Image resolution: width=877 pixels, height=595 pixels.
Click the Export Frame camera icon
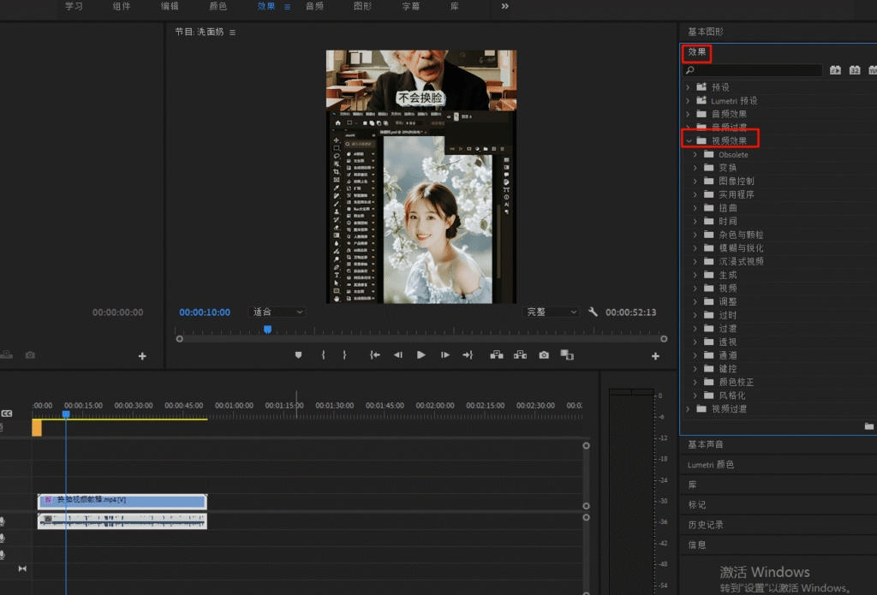pos(544,354)
